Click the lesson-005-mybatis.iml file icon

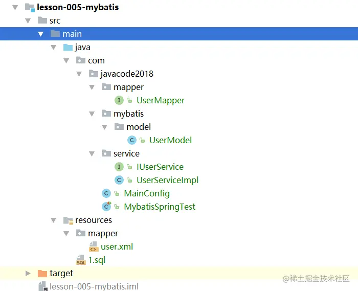pyautogui.click(x=42, y=286)
